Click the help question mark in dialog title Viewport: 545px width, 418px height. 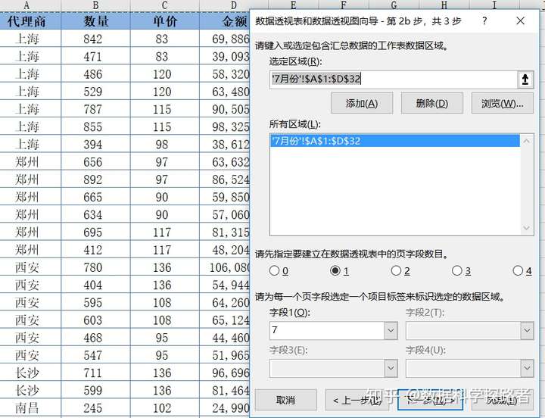[484, 21]
